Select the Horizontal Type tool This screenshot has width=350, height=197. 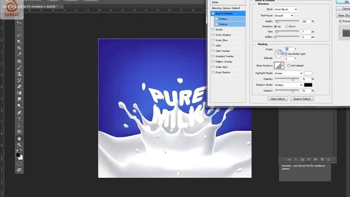pyautogui.click(x=19, y=119)
